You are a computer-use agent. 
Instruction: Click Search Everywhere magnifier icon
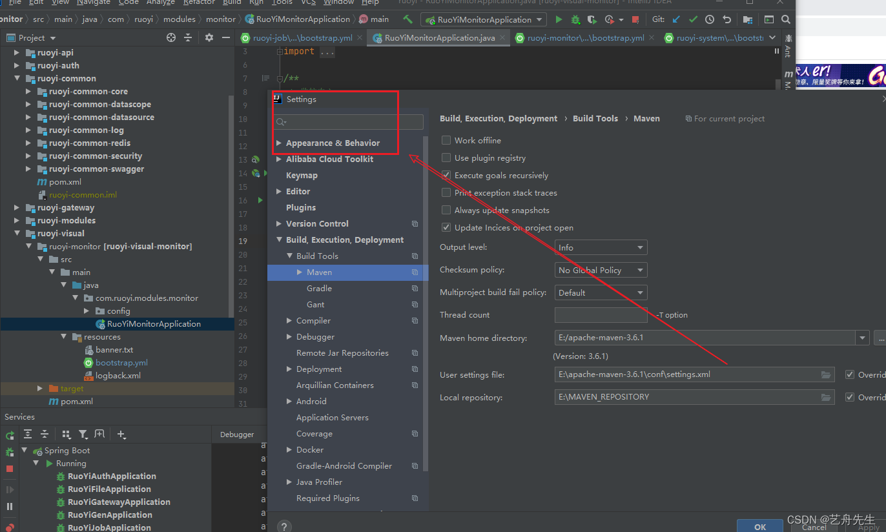785,19
